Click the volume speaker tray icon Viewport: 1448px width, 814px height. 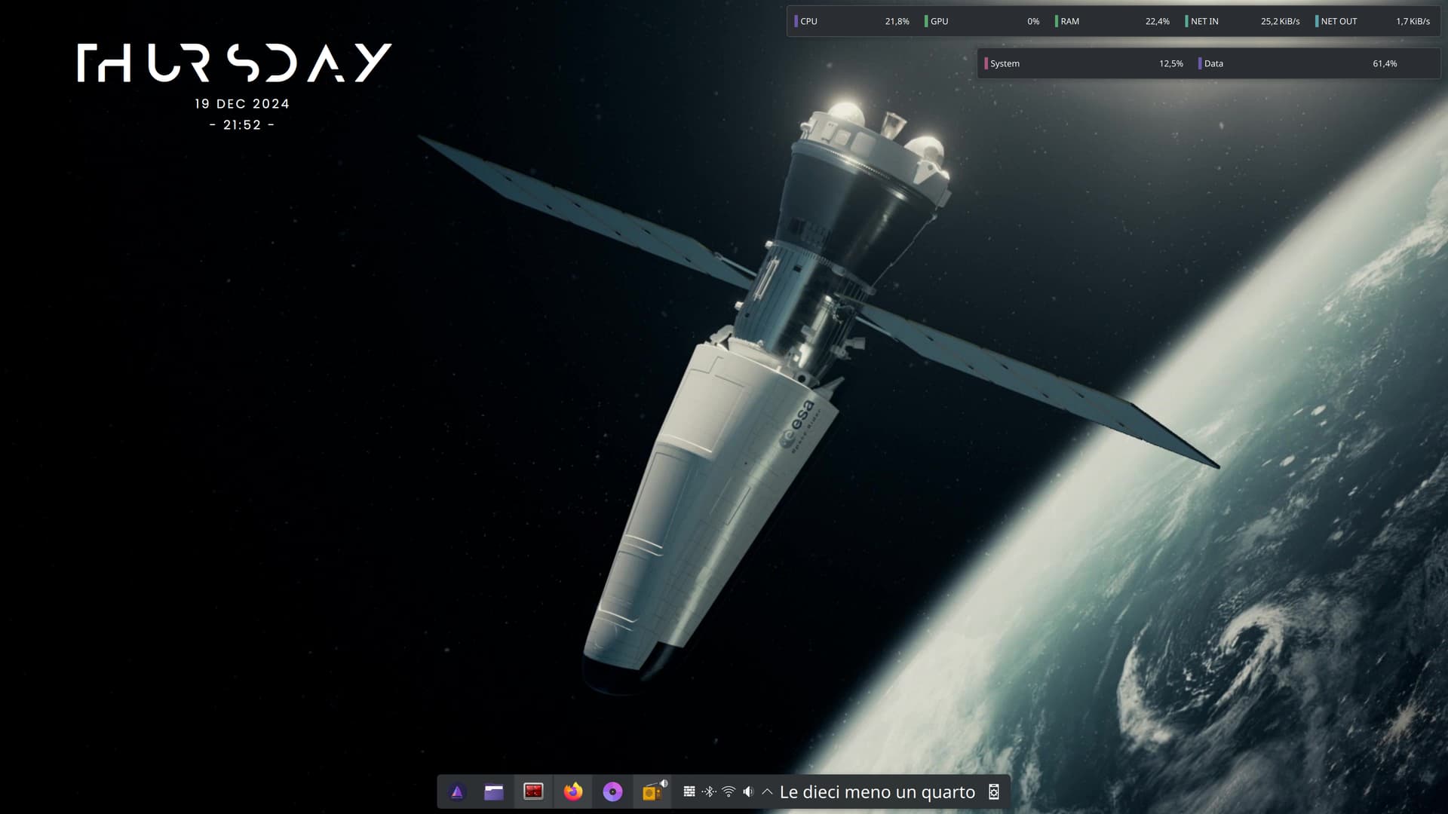tap(748, 791)
